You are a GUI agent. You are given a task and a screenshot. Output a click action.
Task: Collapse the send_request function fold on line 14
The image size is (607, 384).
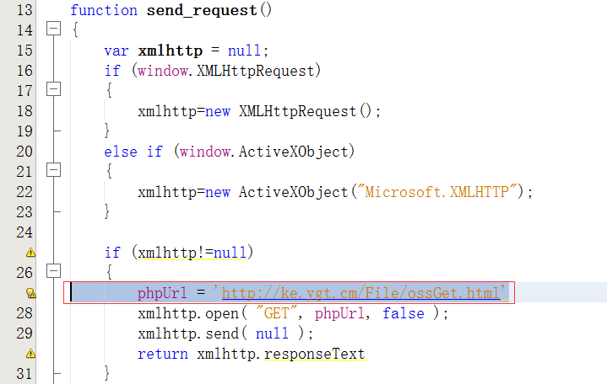53,28
